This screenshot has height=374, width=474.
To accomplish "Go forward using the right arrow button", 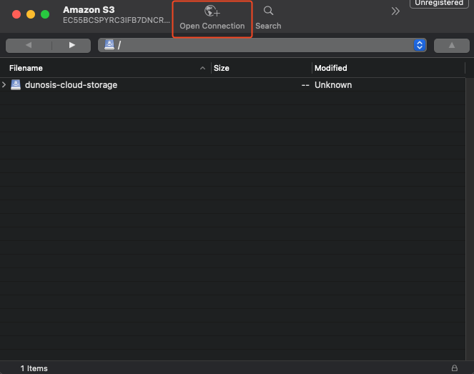I will coord(71,45).
